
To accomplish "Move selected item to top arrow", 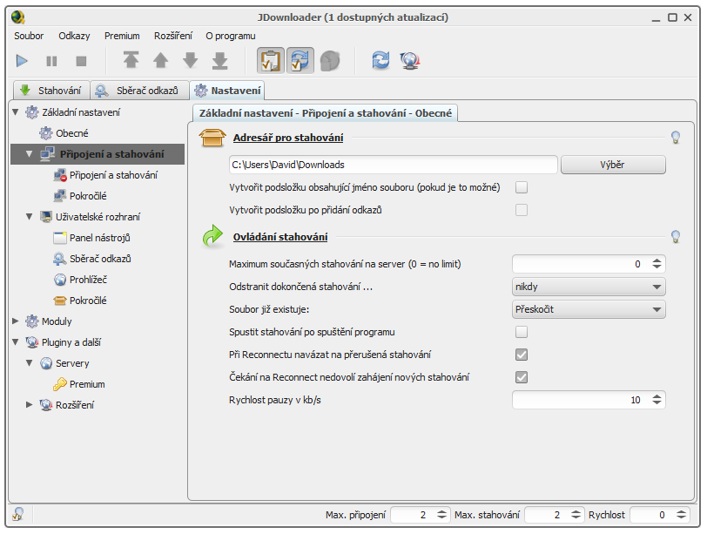I will pyautogui.click(x=131, y=60).
